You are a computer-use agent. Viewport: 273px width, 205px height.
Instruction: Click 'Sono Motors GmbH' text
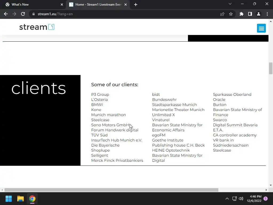click(110, 125)
